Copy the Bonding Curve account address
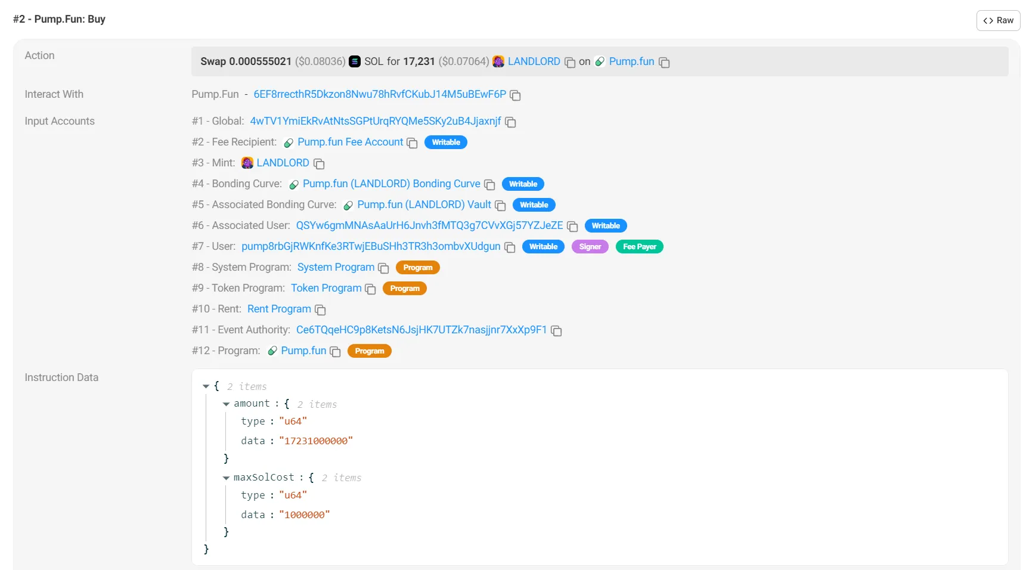 coord(490,185)
